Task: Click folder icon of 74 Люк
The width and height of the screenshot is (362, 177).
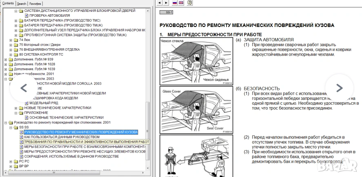Action: tap(16, 40)
